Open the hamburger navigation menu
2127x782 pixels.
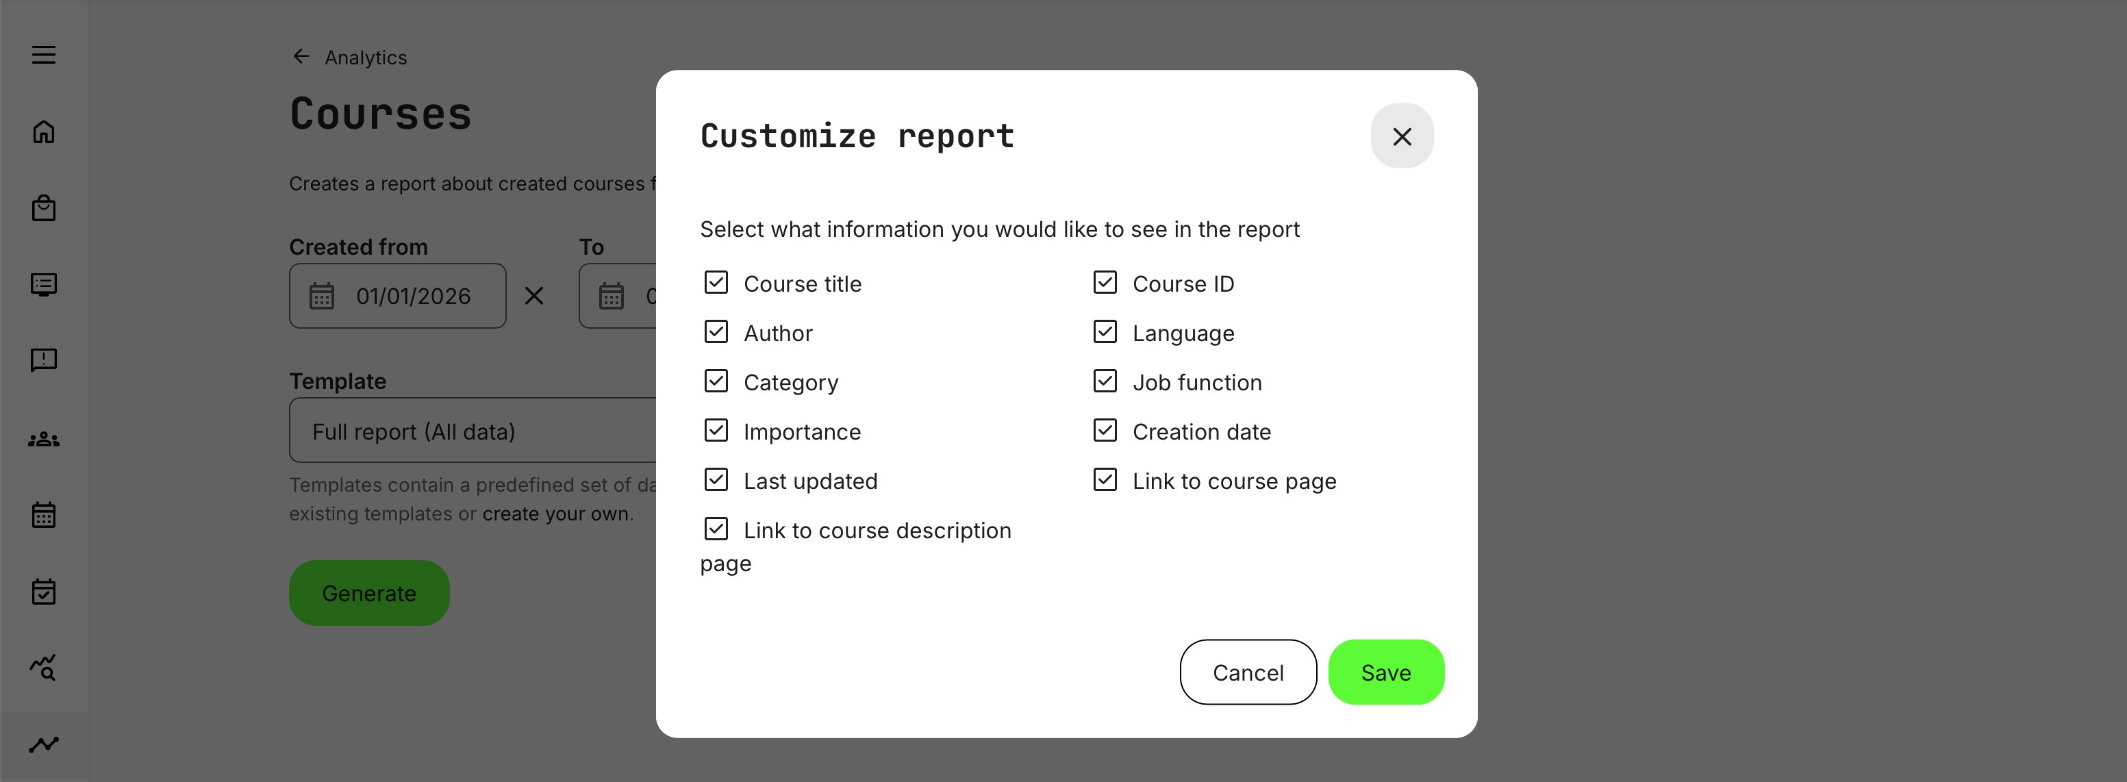point(44,55)
